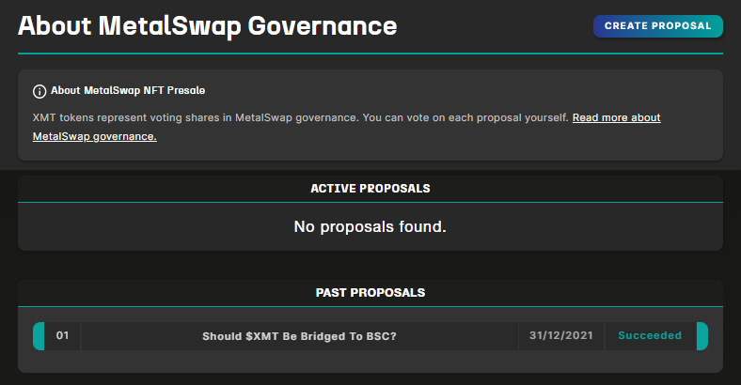Select the Past Proposals section header

(370, 293)
